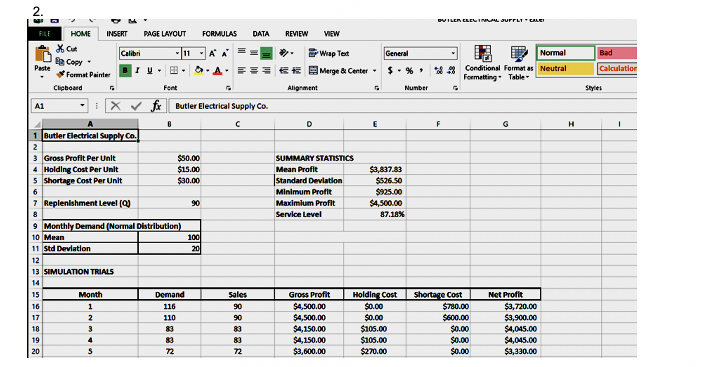The height and width of the screenshot is (367, 703).
Task: Select the column D header
Action: (309, 123)
